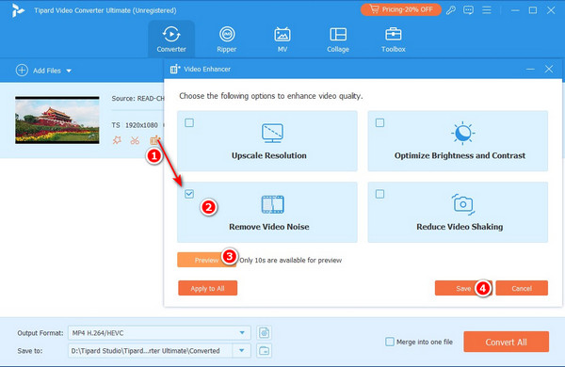Uncheck the Remove Video Noise checkbox
Image resolution: width=565 pixels, height=367 pixels.
189,194
